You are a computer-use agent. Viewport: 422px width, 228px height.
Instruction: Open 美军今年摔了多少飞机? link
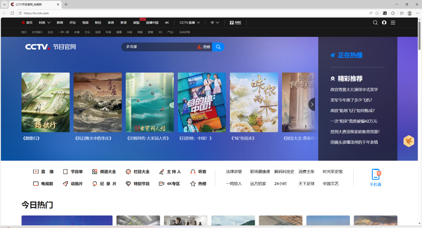tap(351, 100)
